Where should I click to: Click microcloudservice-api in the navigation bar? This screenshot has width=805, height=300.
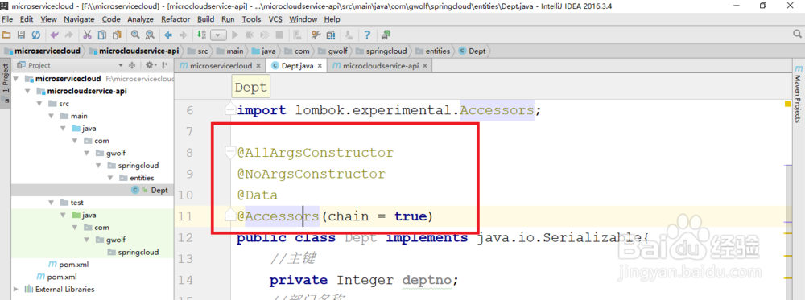click(134, 51)
